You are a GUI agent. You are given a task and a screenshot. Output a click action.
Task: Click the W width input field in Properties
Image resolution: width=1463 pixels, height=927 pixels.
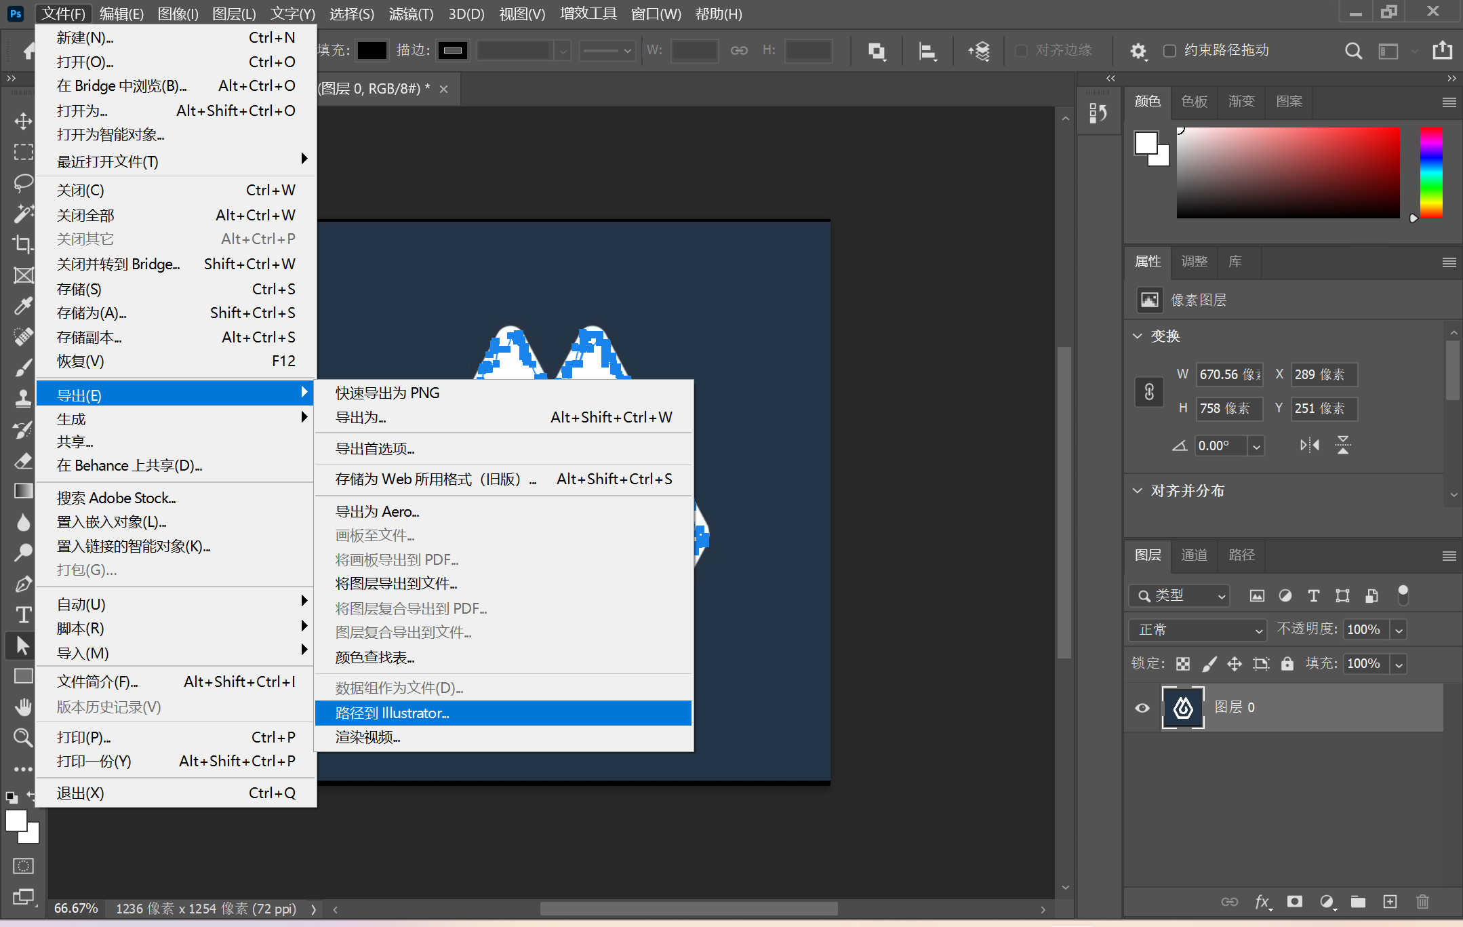click(x=1228, y=375)
